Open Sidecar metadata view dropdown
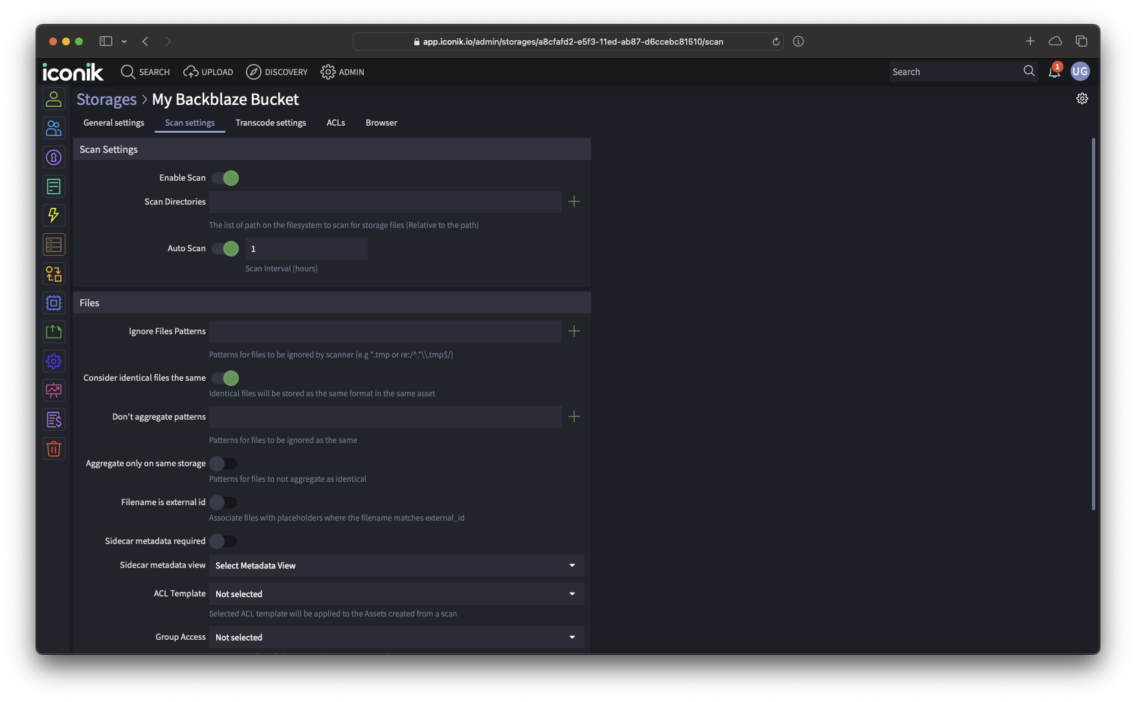Screen dimensions: 1136x702 pyautogui.click(x=396, y=565)
